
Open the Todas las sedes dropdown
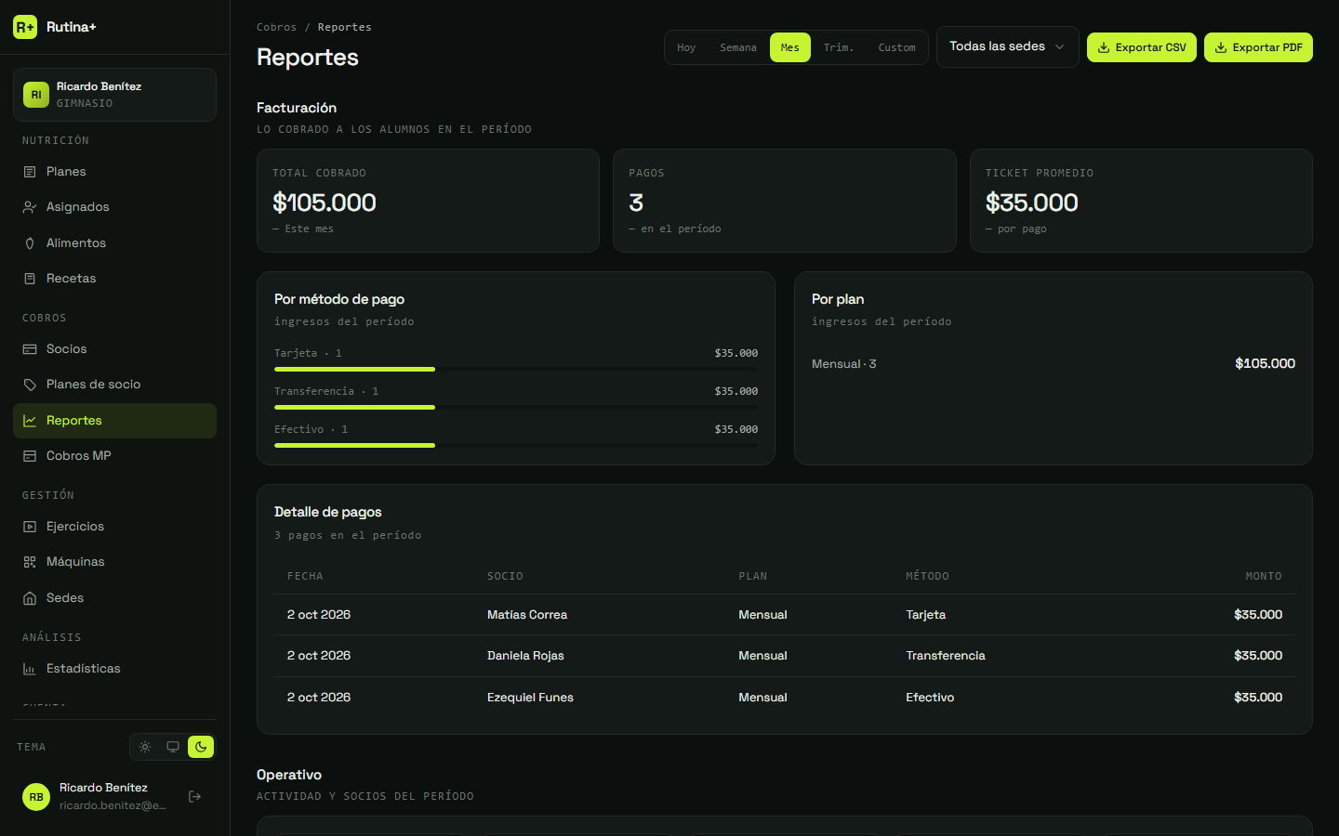(x=1007, y=46)
